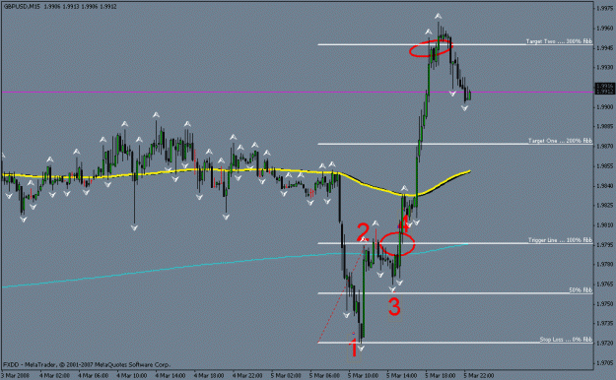616x380 pixels.
Task: Click the 5 Mar 02:00 time label
Action: 286,376
